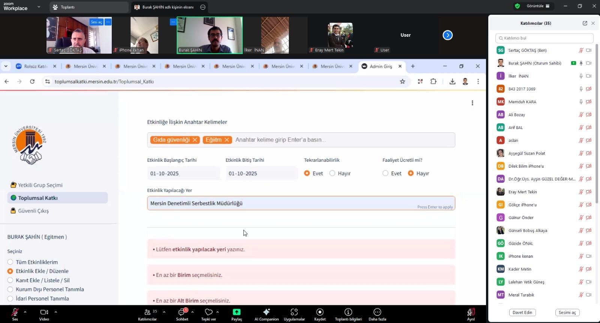Pop out the participants panel

[x=585, y=23]
